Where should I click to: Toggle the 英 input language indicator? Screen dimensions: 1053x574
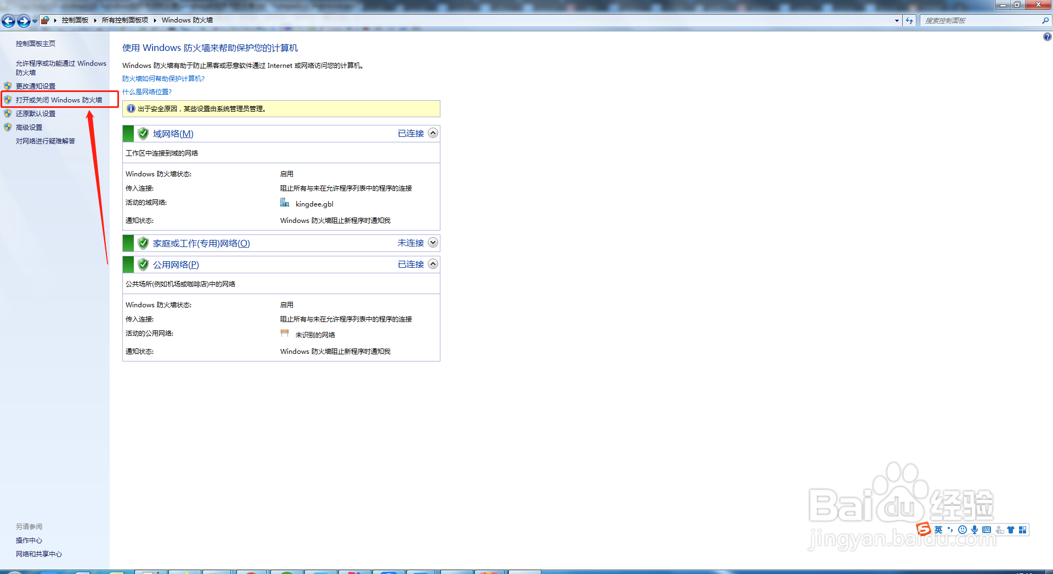[x=938, y=530]
